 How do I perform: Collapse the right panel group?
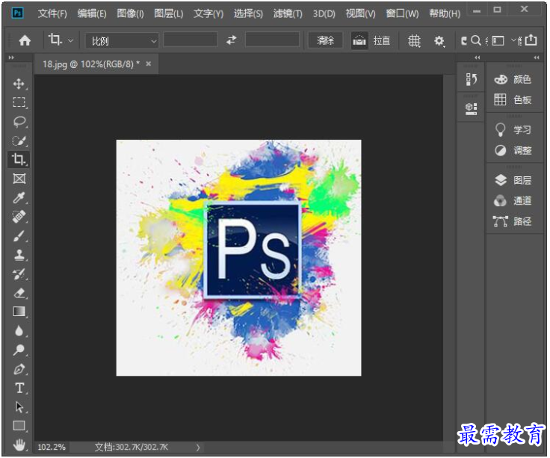point(537,58)
